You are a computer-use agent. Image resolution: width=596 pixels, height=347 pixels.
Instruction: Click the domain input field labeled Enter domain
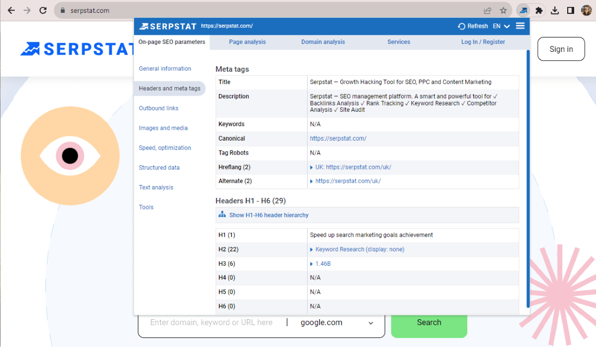point(214,322)
